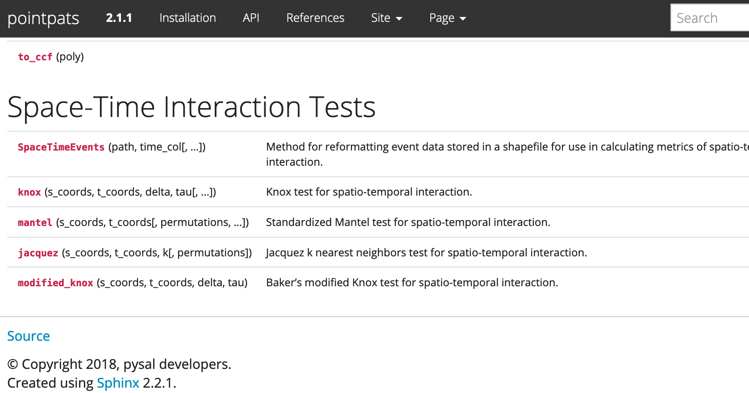Select the Baker's modified Knox description

click(412, 283)
